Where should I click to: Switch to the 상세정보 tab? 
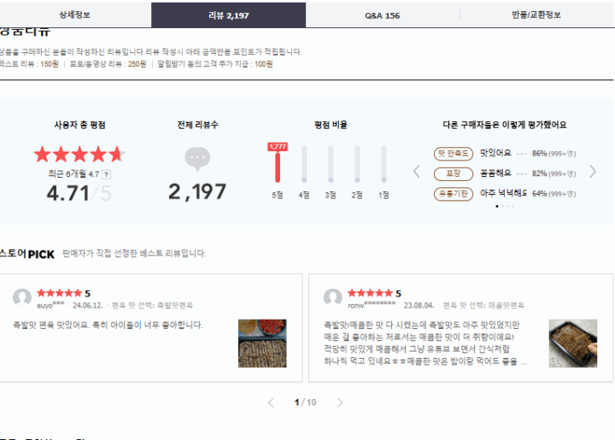click(x=75, y=15)
